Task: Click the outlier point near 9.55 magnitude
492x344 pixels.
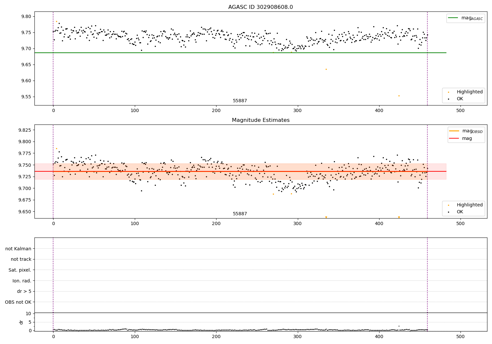Action: pos(399,96)
